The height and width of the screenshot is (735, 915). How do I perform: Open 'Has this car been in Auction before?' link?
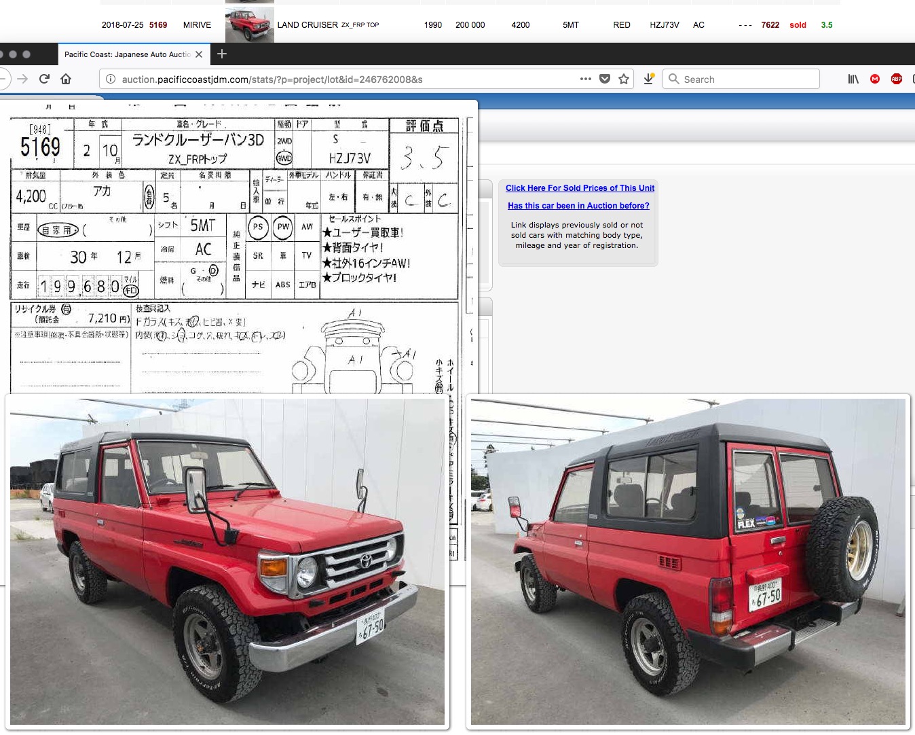[578, 206]
